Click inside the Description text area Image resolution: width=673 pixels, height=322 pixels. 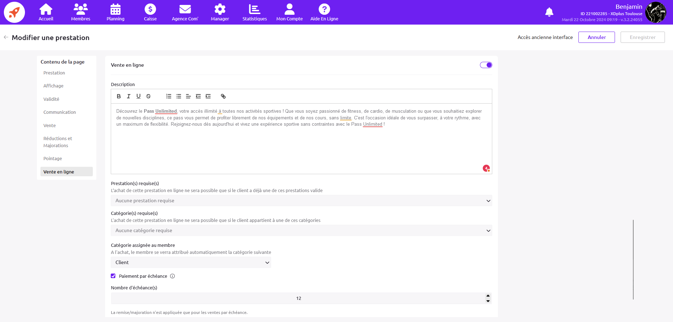[x=301, y=147]
